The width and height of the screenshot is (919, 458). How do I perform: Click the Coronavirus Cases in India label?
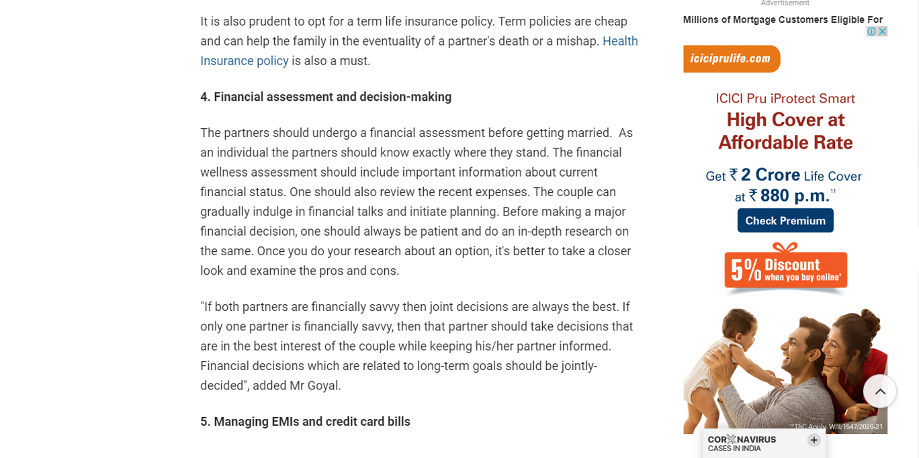click(x=742, y=444)
